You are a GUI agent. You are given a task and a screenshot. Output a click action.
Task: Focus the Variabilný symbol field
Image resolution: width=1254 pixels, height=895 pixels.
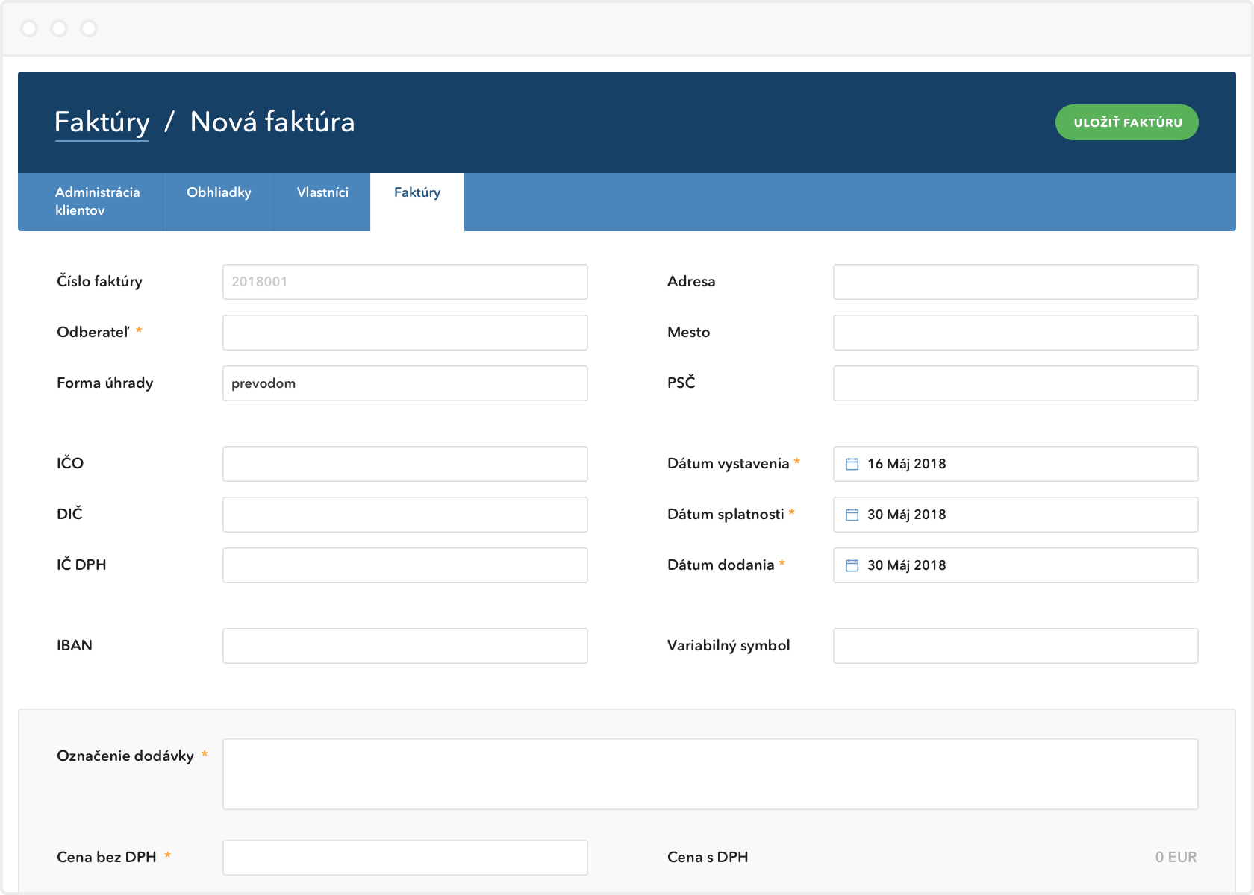pos(1016,646)
